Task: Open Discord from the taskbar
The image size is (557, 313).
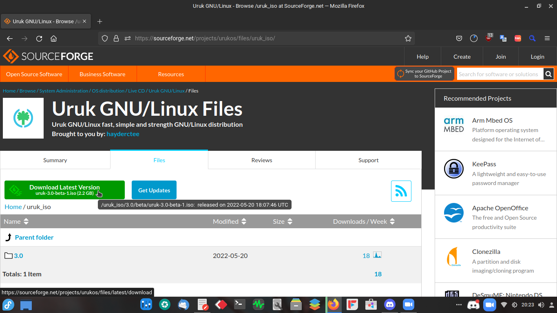Action: click(x=390, y=304)
